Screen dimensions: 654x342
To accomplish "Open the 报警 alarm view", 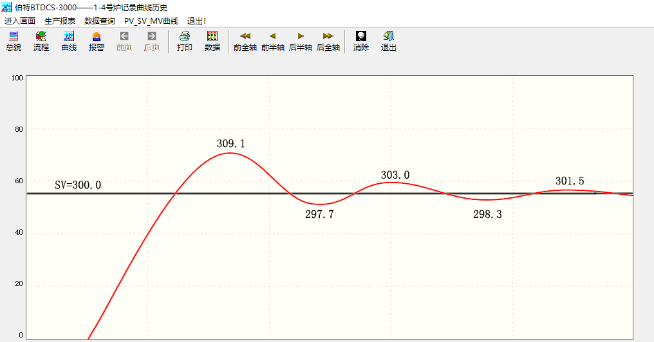I will click(x=97, y=41).
